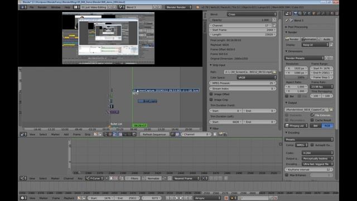
Task: Play animation forward in timeline
Action: [181, 198]
